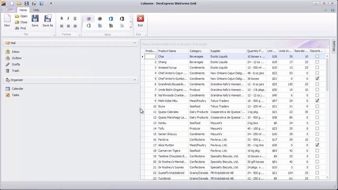Open the application menu button
Image resolution: width=338 pixels, height=190 pixels.
pyautogui.click(x=8, y=9)
